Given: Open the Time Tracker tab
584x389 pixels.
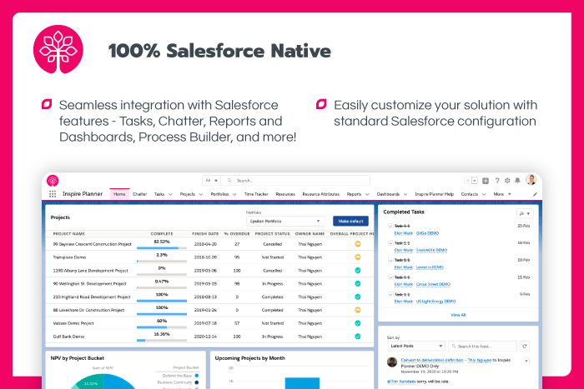Looking at the screenshot, I should coord(256,194).
